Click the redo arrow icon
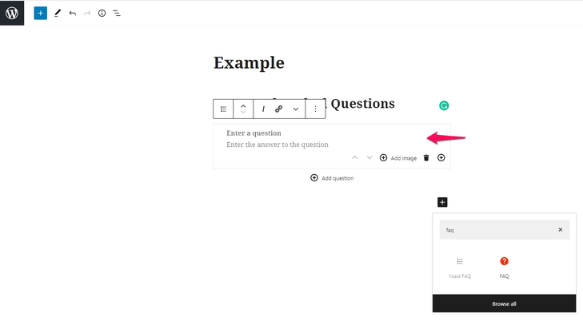 (x=87, y=14)
